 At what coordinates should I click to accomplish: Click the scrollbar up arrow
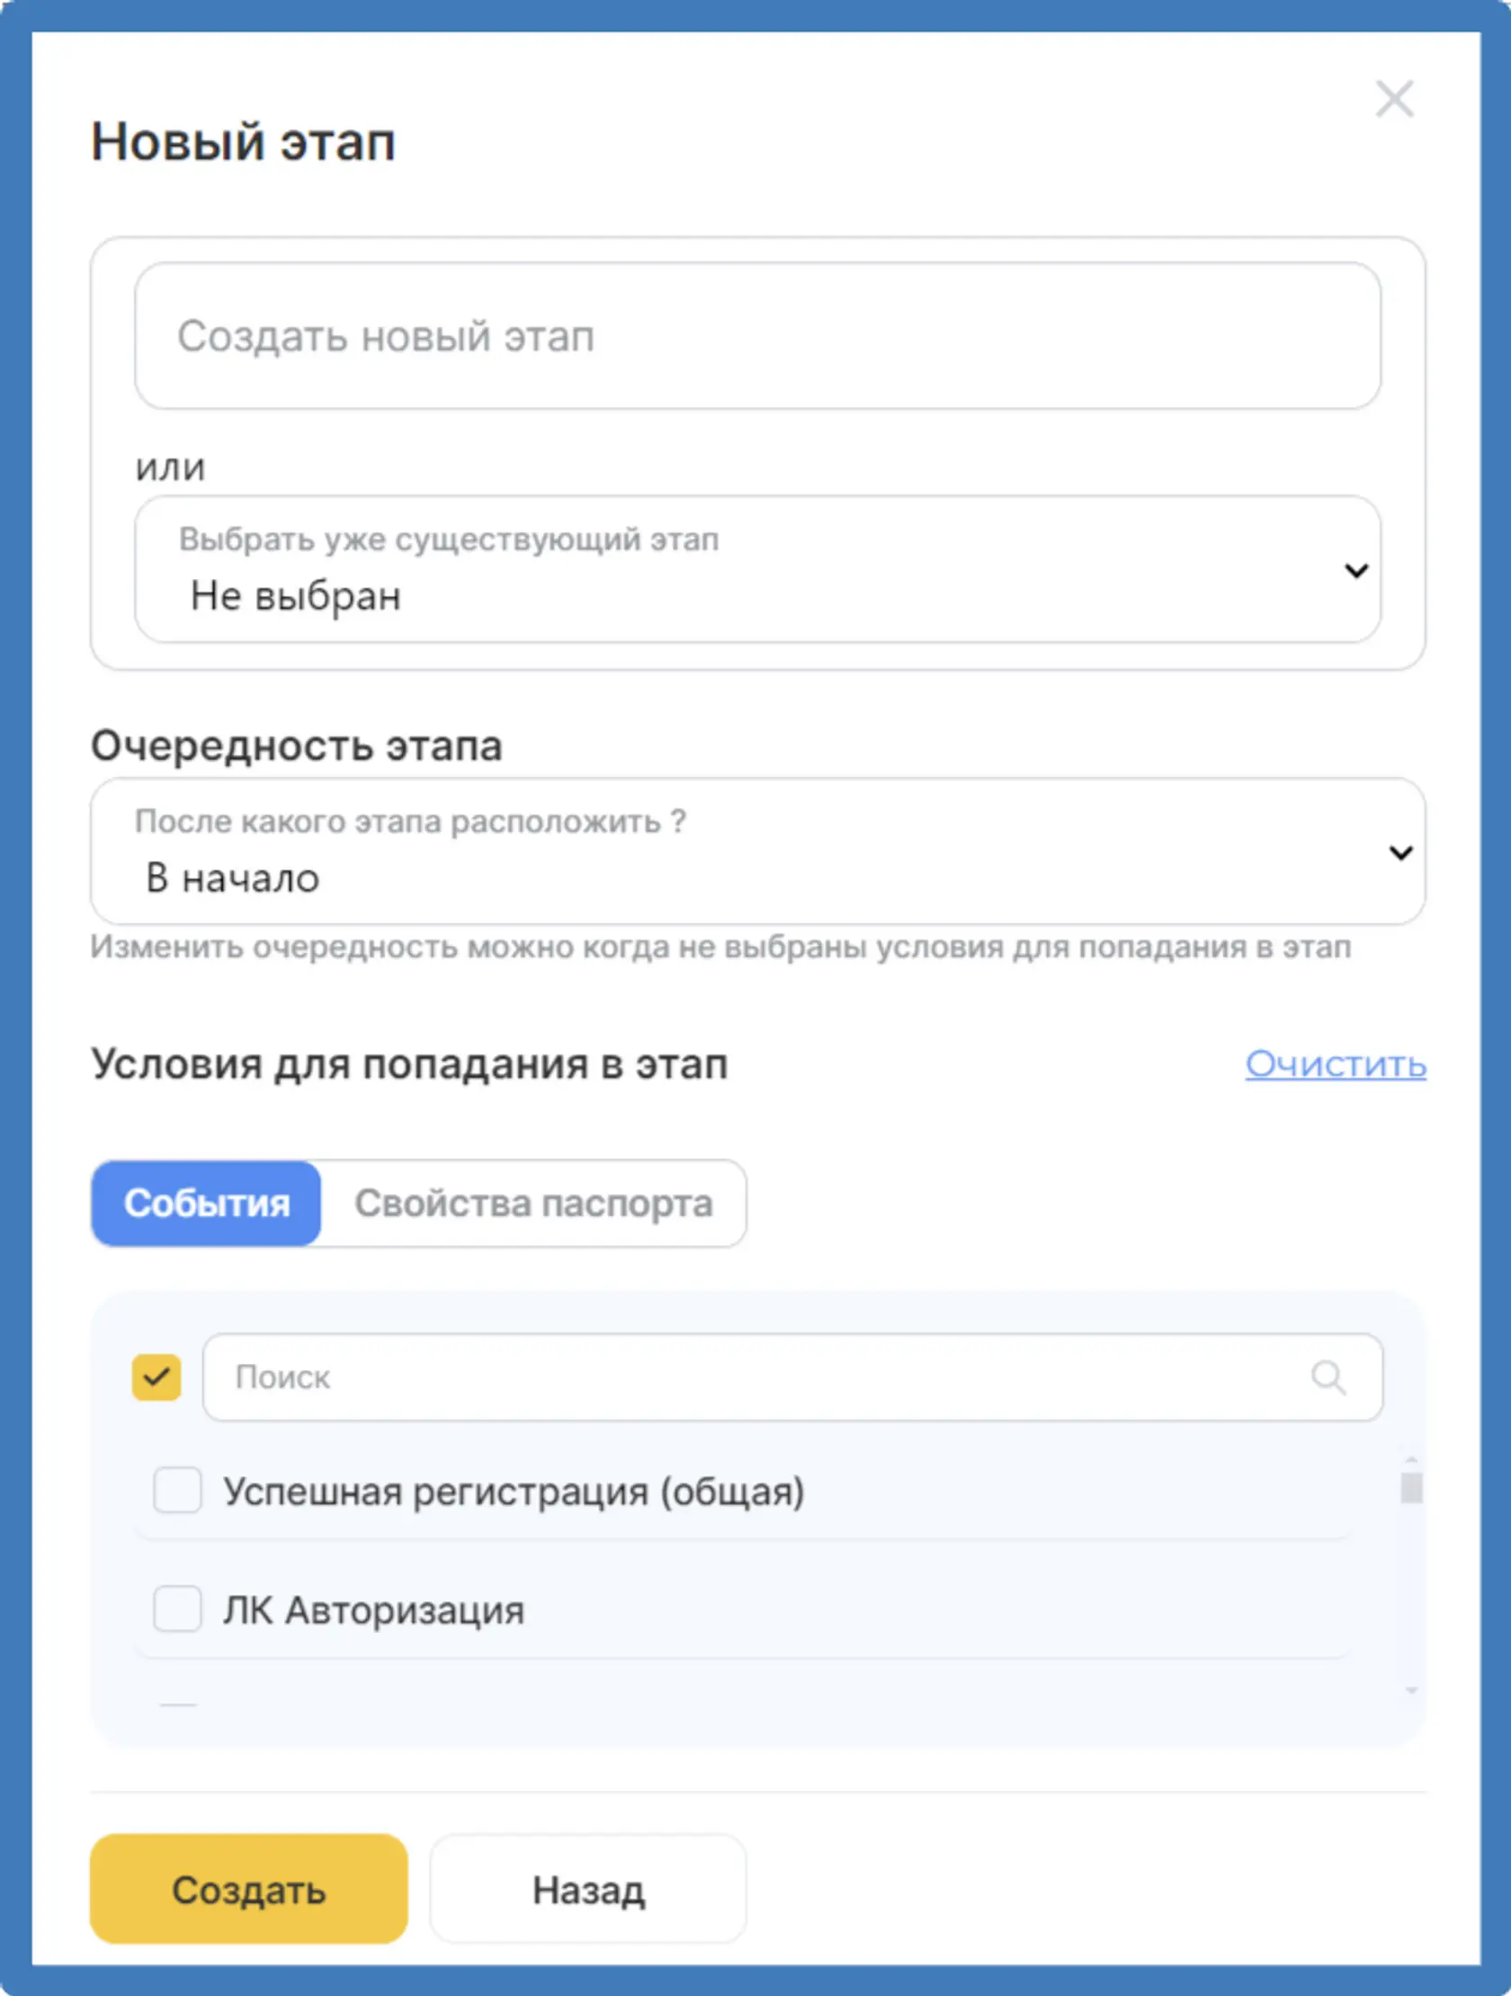1411,1459
